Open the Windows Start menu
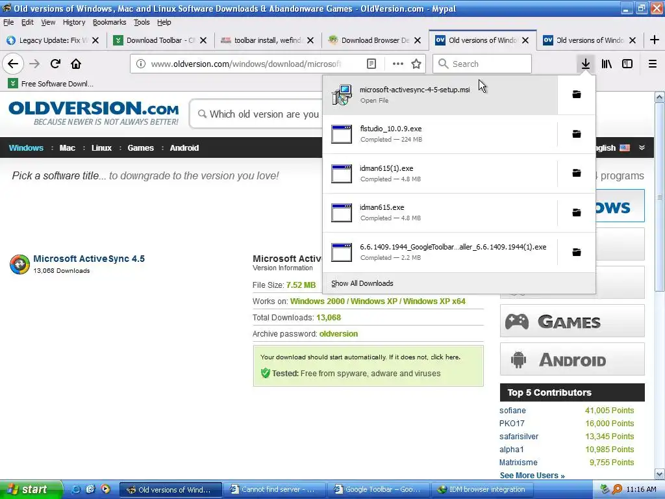665x499 pixels. (x=30, y=490)
